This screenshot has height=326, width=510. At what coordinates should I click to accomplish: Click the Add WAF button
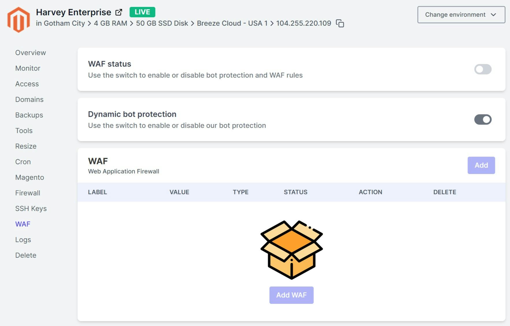tap(291, 295)
